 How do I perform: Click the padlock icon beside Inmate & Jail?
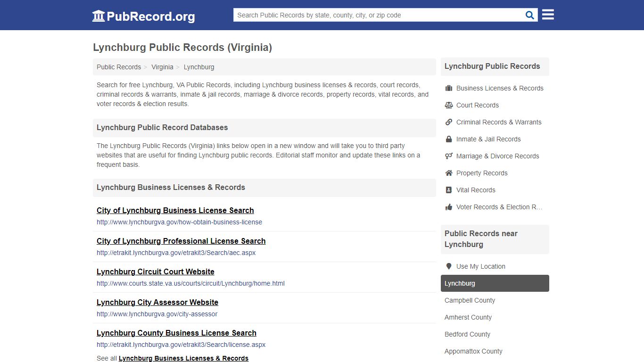tap(449, 139)
